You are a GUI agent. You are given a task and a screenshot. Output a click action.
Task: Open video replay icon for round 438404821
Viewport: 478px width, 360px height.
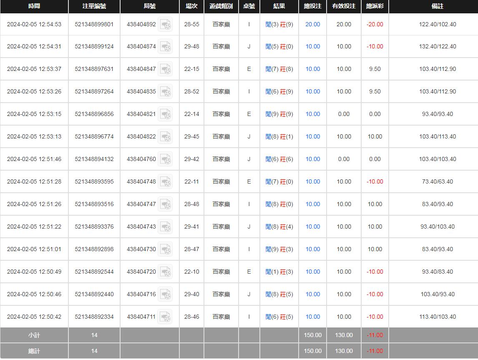coord(165,114)
